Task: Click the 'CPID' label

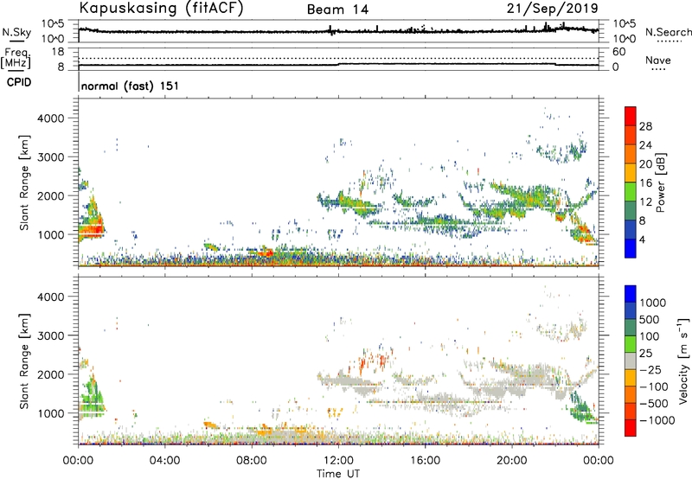Action: tap(19, 82)
